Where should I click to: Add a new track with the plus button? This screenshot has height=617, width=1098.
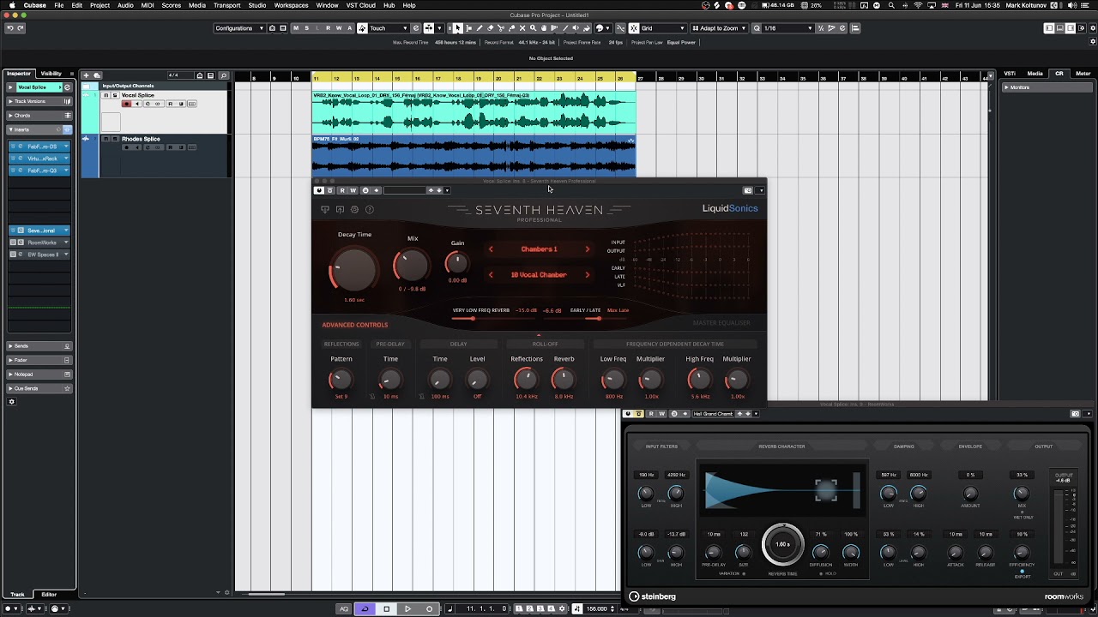click(86, 75)
